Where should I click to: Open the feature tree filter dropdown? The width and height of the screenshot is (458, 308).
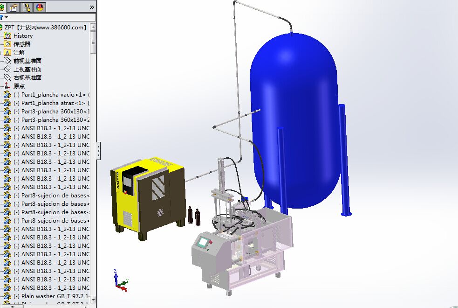[x=6, y=17]
